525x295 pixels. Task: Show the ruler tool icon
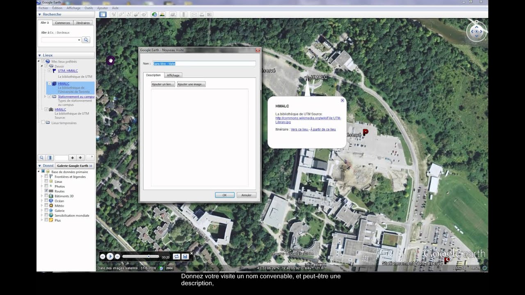(184, 14)
